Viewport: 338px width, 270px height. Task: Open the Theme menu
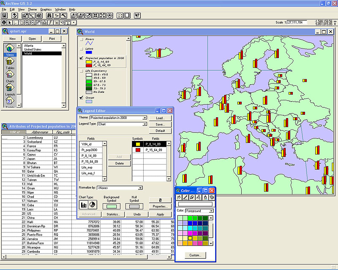point(33,9)
